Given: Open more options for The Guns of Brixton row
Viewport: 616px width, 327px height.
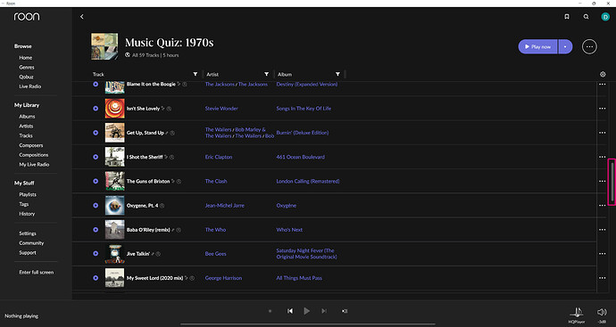Looking at the screenshot, I should click(603, 181).
